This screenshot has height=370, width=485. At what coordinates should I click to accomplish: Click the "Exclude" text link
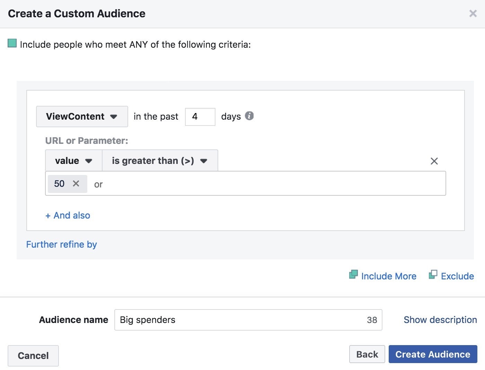[x=457, y=276]
